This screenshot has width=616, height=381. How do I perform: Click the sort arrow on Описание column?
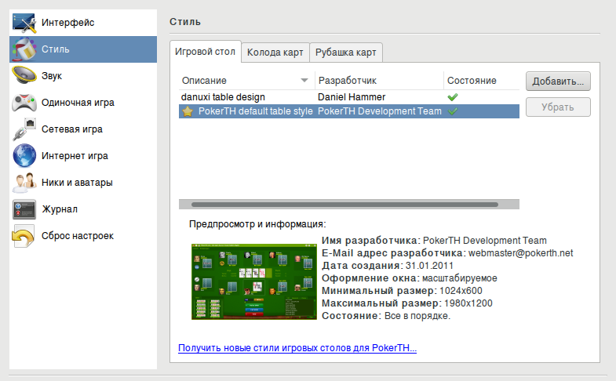pyautogui.click(x=304, y=81)
